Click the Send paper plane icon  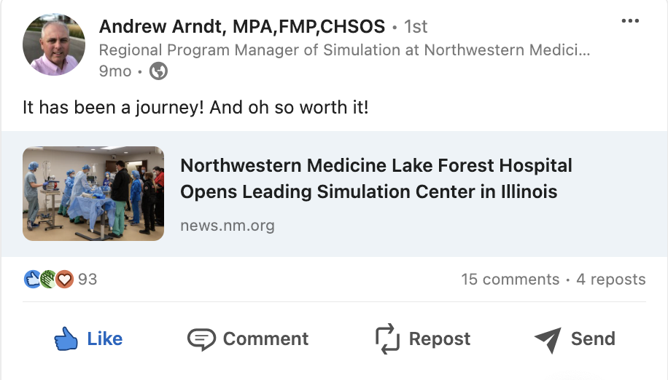[548, 340]
